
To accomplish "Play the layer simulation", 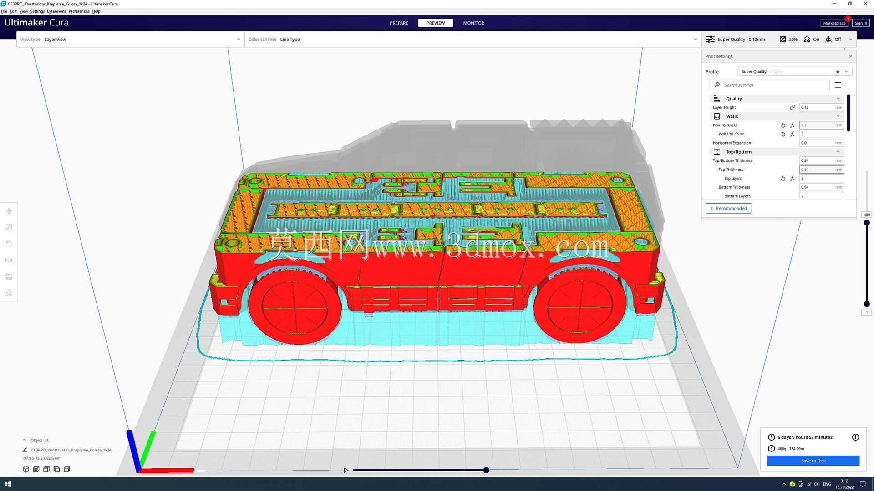I will (x=346, y=470).
